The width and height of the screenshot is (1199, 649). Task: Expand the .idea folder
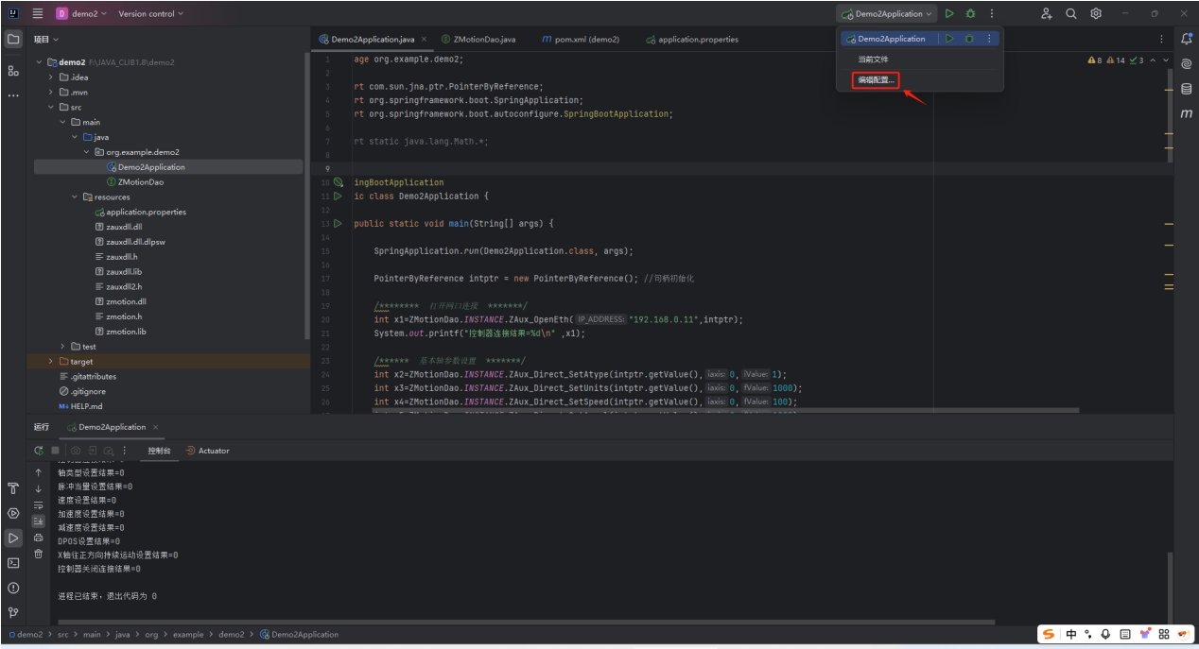pos(51,77)
